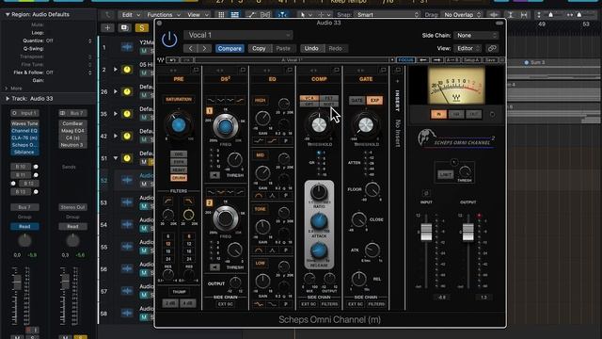Click the Setup A button
The width and height of the screenshot is (602, 339).
(x=471, y=60)
